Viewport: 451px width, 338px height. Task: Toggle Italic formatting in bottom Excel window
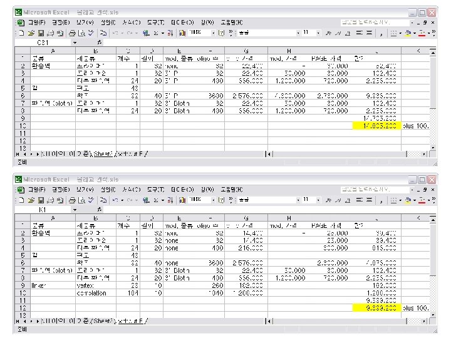click(338, 200)
